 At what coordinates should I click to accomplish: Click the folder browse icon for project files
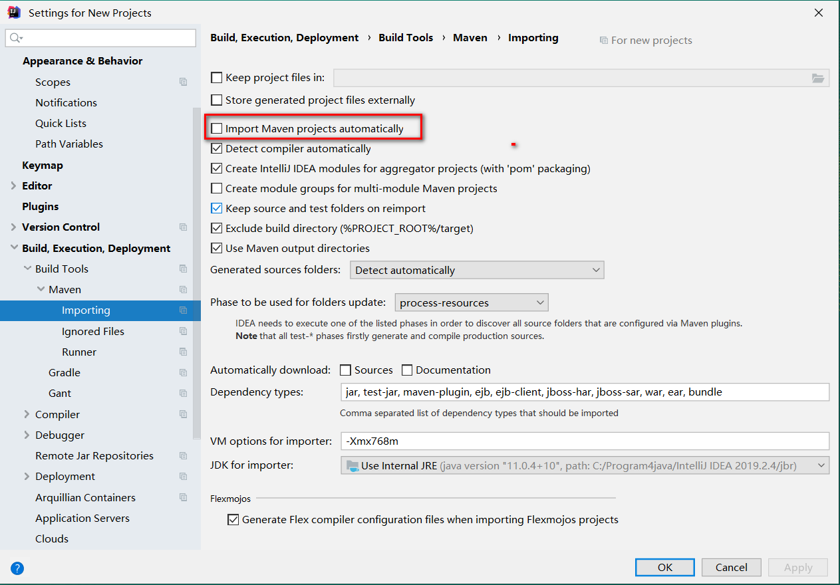point(818,78)
